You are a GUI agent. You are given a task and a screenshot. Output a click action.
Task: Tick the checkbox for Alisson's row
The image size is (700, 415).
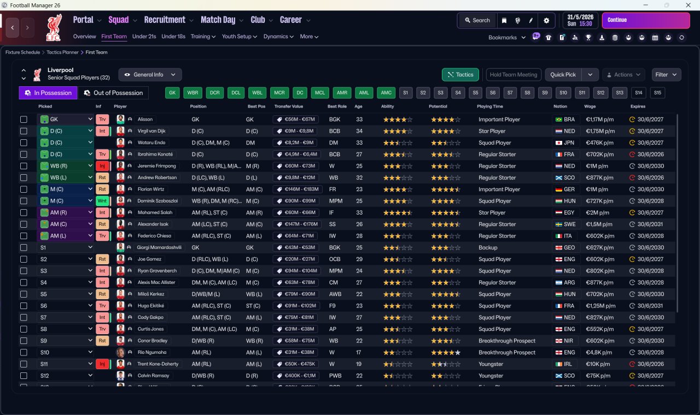pos(24,120)
